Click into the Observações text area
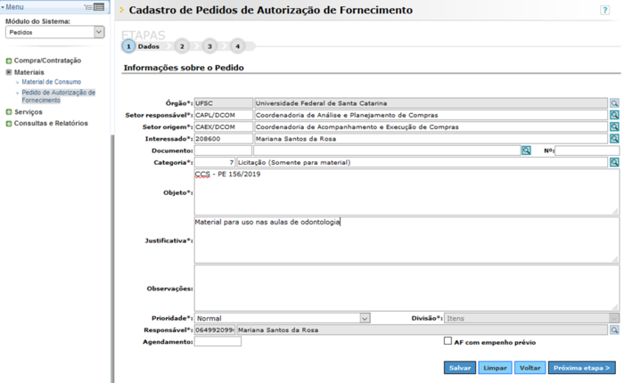Image resolution: width=624 pixels, height=383 pixels. pyautogui.click(x=406, y=288)
